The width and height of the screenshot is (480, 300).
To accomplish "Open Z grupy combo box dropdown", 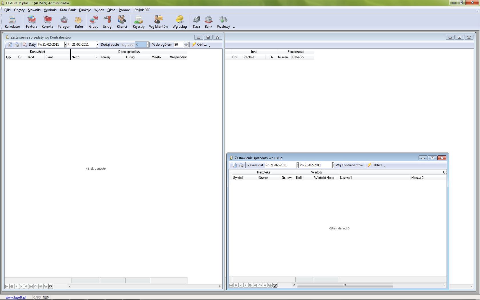I will pyautogui.click(x=148, y=45).
